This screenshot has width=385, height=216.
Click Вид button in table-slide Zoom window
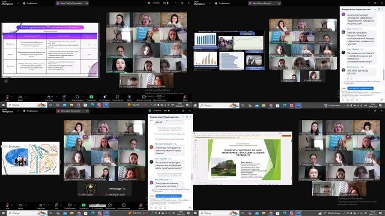click(x=166, y=3)
